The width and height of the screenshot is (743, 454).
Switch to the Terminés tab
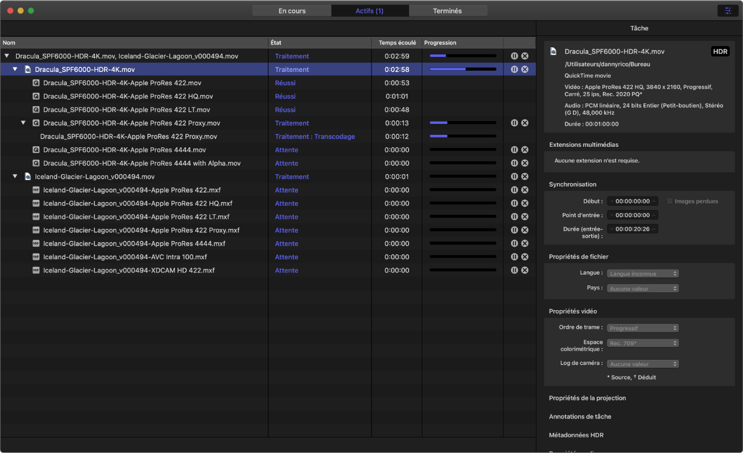click(447, 11)
